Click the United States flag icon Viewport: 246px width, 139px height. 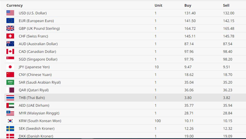tap(10, 13)
